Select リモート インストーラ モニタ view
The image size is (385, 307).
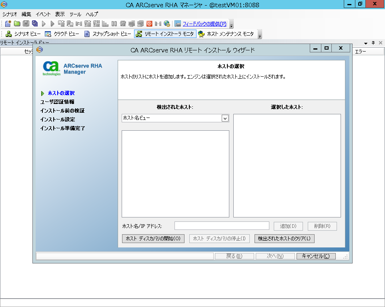tap(165, 34)
